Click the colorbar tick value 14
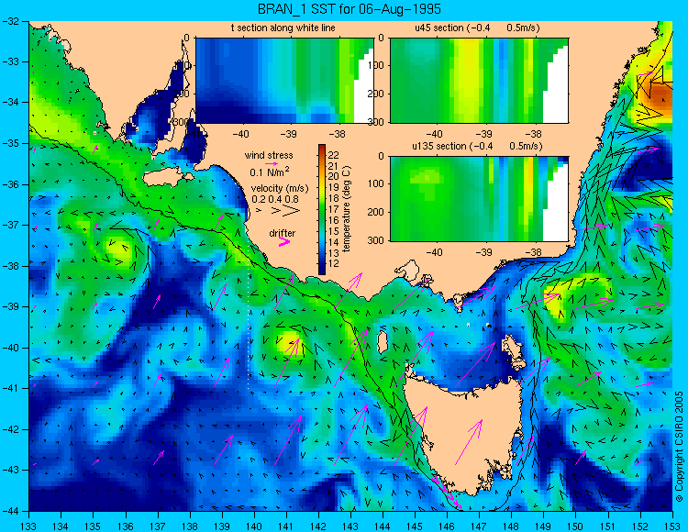This screenshot has height=532, width=688. tap(334, 242)
